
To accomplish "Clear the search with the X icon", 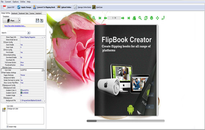I will pyautogui.click(x=29, y=32).
